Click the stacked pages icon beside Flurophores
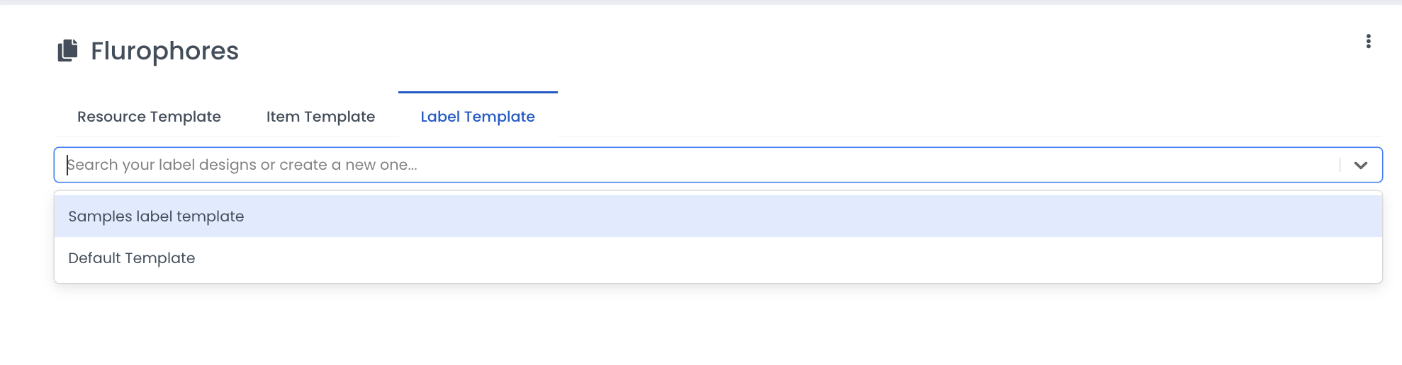1402x365 pixels. (67, 51)
